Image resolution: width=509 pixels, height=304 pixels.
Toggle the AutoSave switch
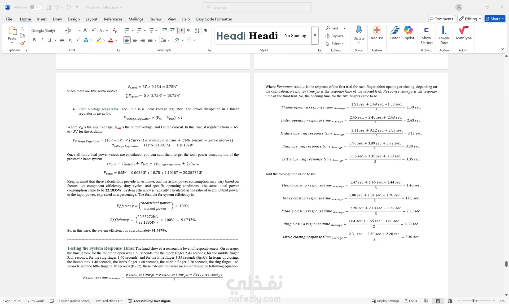coord(35,7)
